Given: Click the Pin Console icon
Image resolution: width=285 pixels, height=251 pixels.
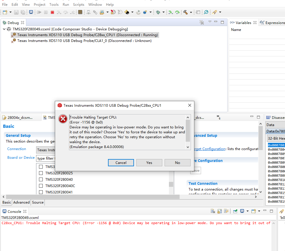Looking at the screenshot, I should (235, 211).
